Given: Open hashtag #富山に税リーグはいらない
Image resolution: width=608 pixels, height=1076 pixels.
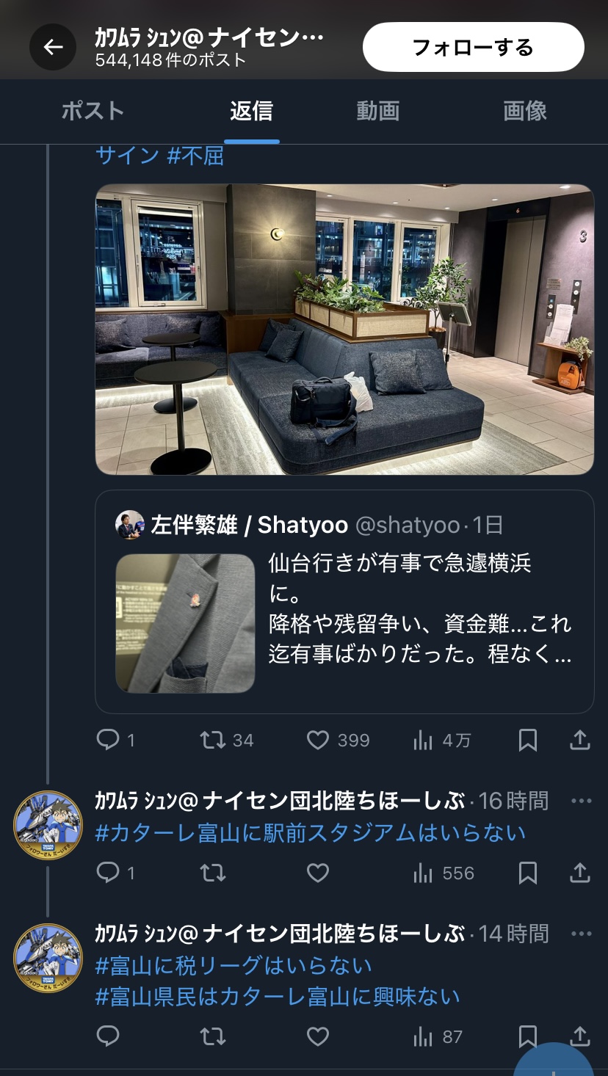Looking at the screenshot, I should coord(234,966).
